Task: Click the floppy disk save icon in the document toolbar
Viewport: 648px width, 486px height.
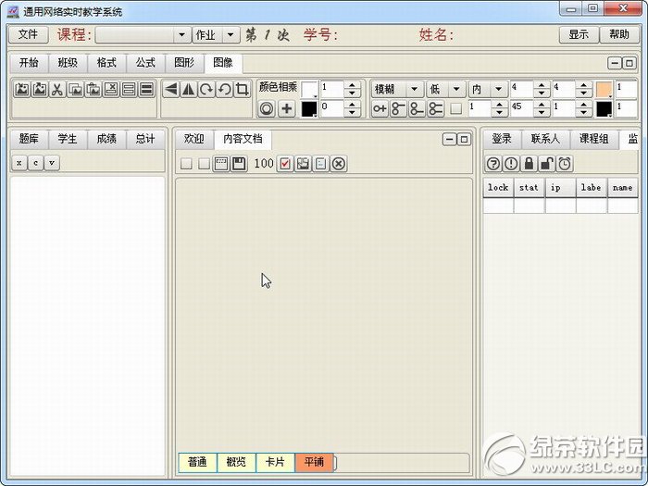Action: pyautogui.click(x=239, y=164)
